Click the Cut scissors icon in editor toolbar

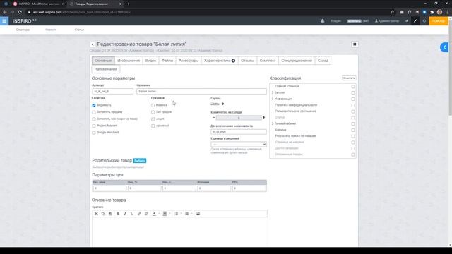(96, 214)
